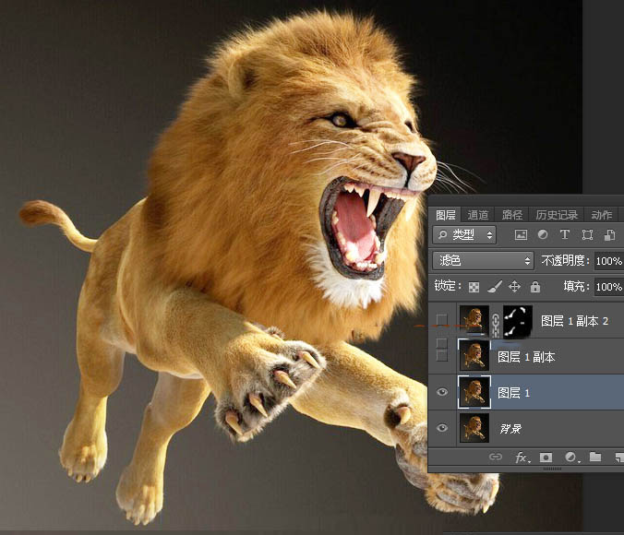Click the 填充 fill label
The width and height of the screenshot is (624, 535).
click(x=576, y=286)
